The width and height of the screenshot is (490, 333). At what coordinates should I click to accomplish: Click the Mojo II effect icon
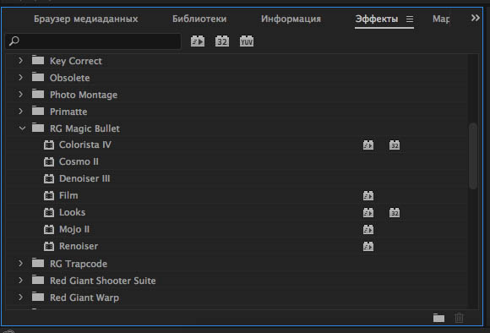[x=49, y=230]
